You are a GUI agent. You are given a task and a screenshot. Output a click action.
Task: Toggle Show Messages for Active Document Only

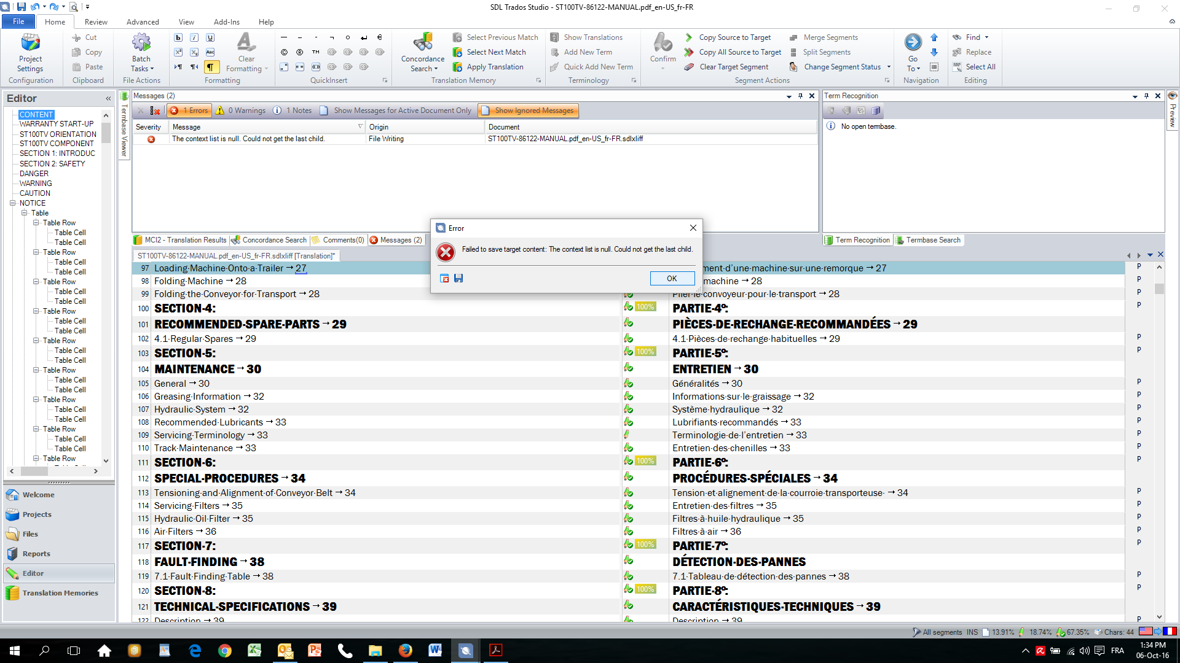pyautogui.click(x=396, y=110)
